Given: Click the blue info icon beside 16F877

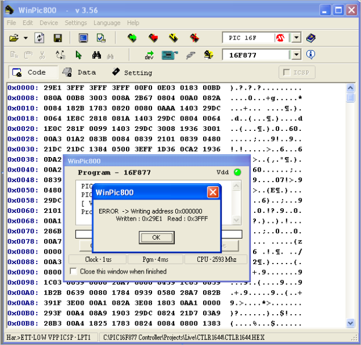Looking at the screenshot, I should (x=311, y=55).
